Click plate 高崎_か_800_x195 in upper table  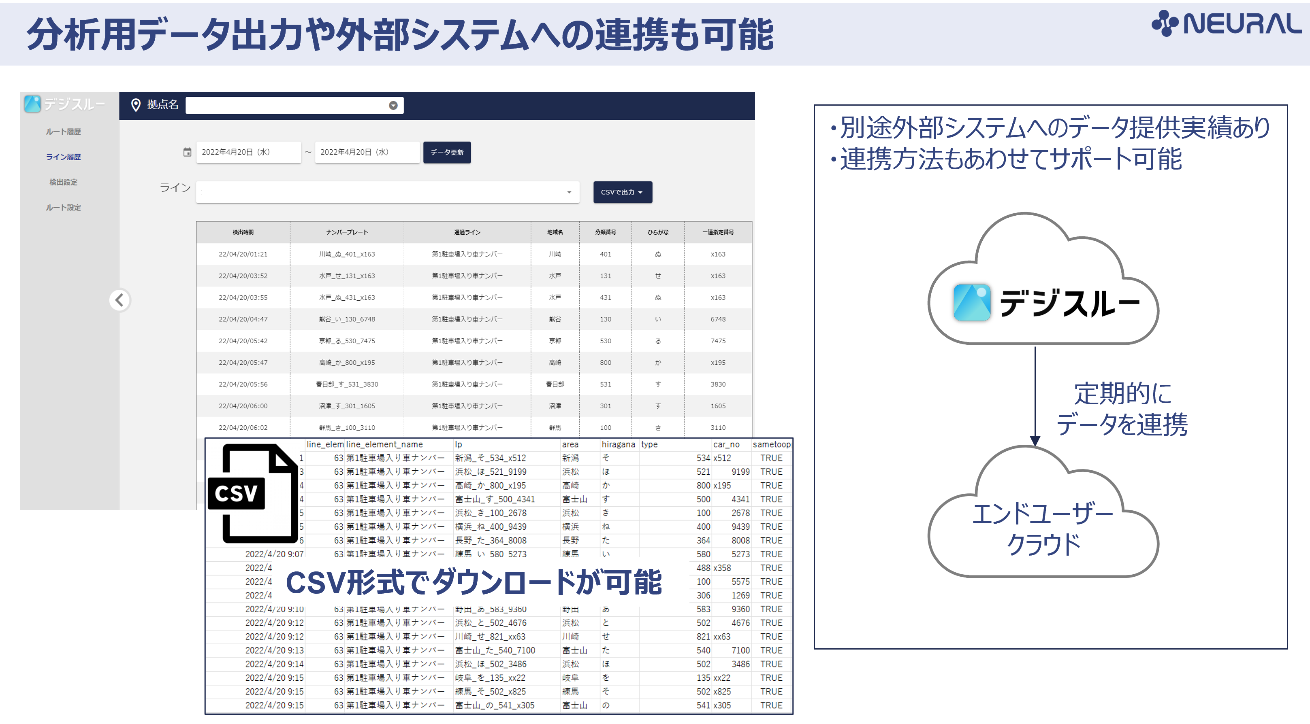click(x=347, y=363)
